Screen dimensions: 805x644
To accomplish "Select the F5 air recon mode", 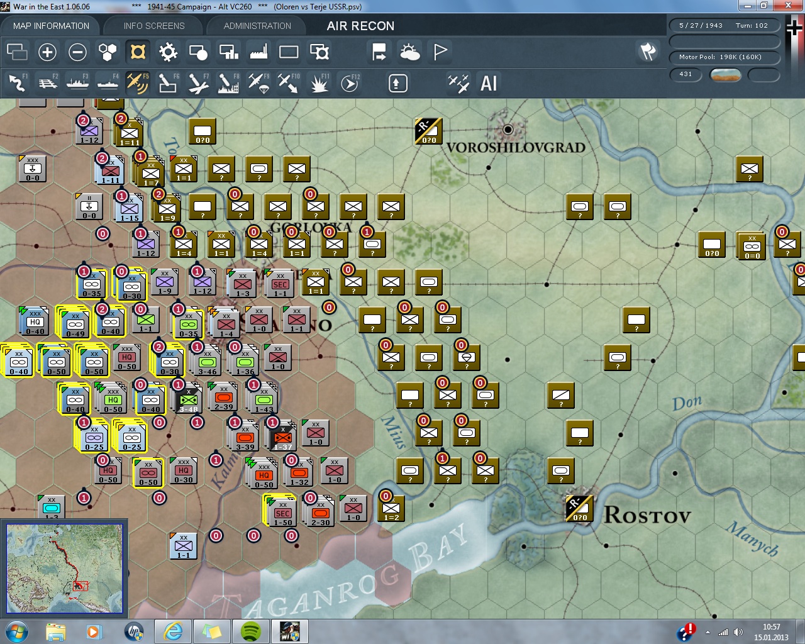I will (138, 83).
